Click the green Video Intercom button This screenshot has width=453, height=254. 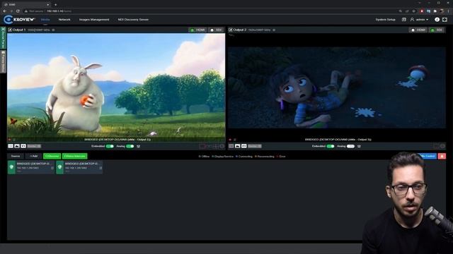pos(74,156)
